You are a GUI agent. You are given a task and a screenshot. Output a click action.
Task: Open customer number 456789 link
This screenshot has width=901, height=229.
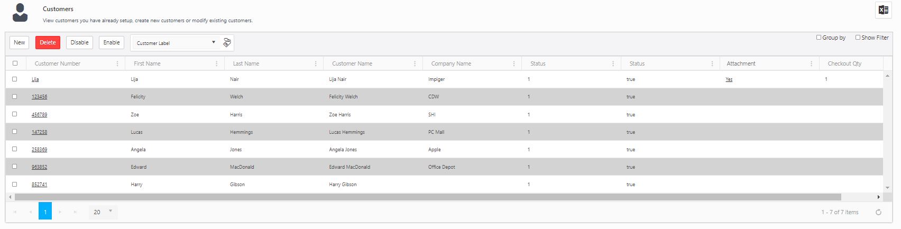(x=39, y=115)
